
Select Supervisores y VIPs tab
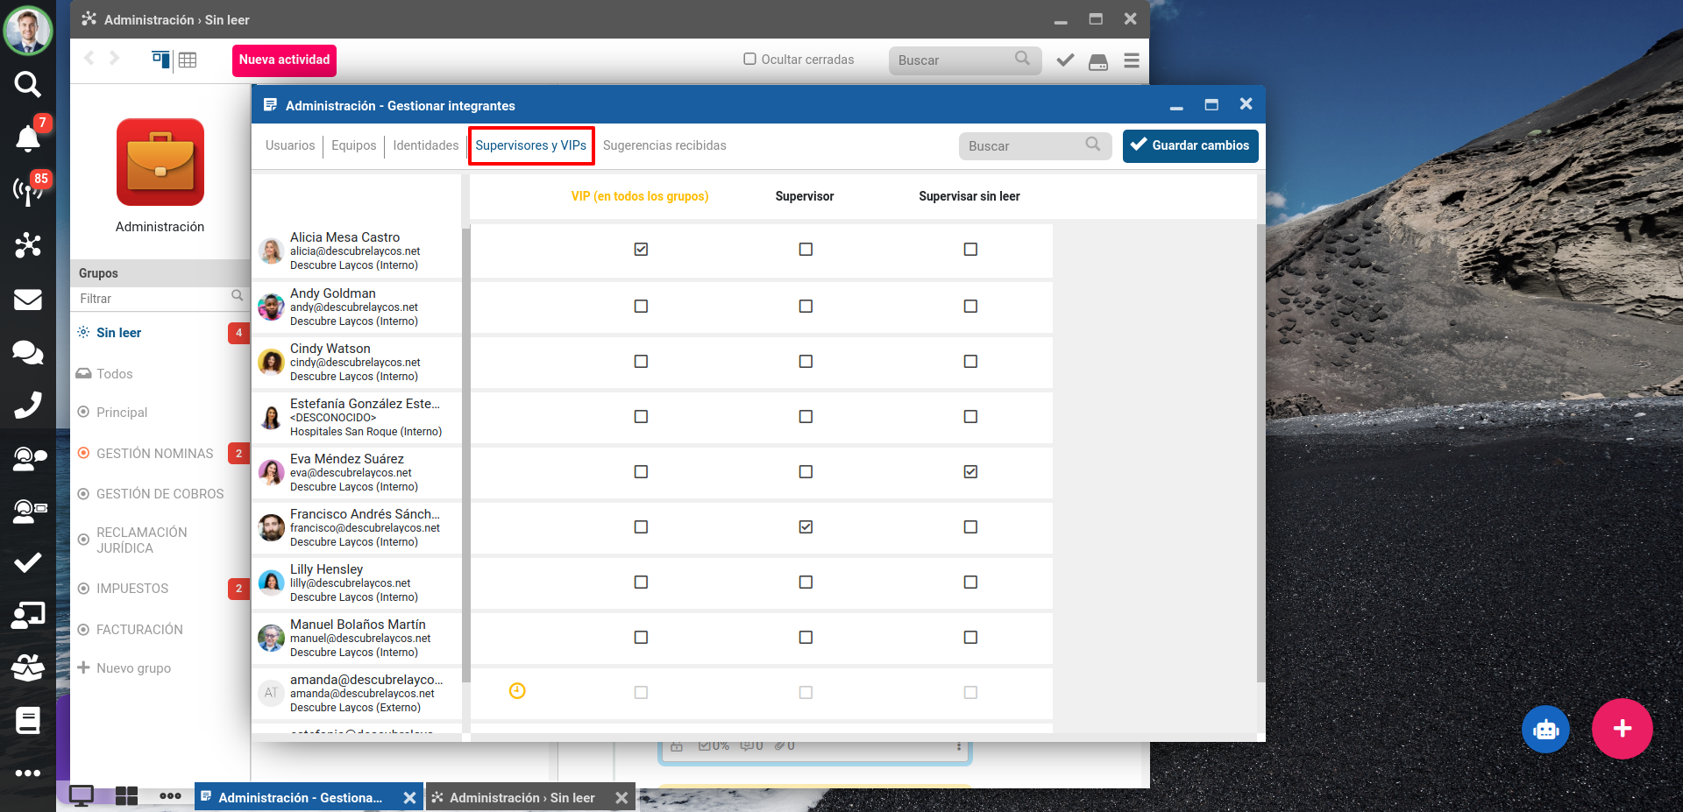pyautogui.click(x=531, y=145)
